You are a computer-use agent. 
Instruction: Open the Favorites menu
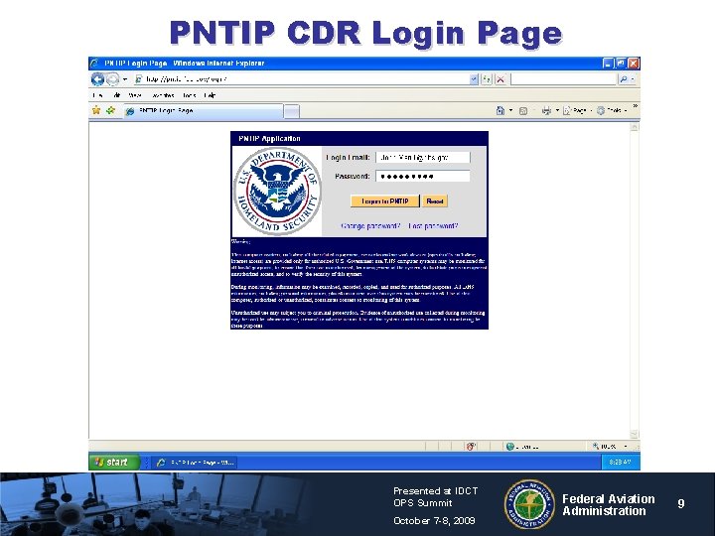pyautogui.click(x=163, y=95)
